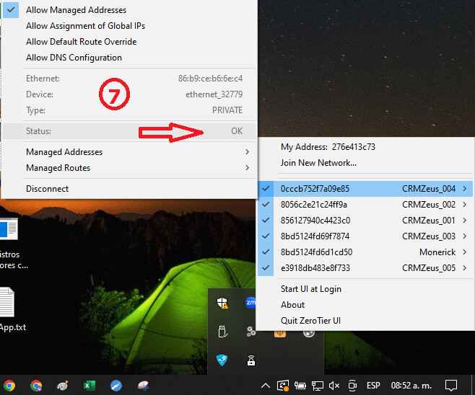Enable Allow Assignment of Global IPs
This screenshot has width=475, height=395.
click(85, 26)
